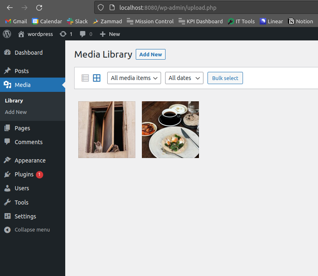Open the Slack bookmark
Screen dimensions: 318x276
[x=77, y=21]
